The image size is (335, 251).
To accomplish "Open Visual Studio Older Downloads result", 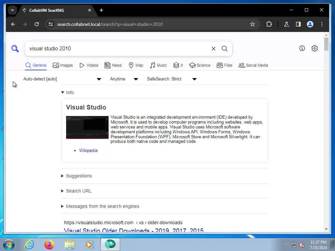I will click(134, 230).
